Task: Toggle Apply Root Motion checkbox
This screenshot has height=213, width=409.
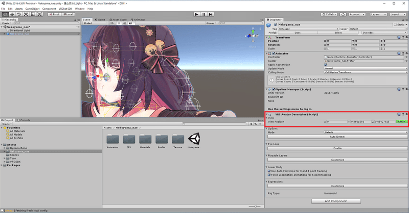Action: point(326,65)
